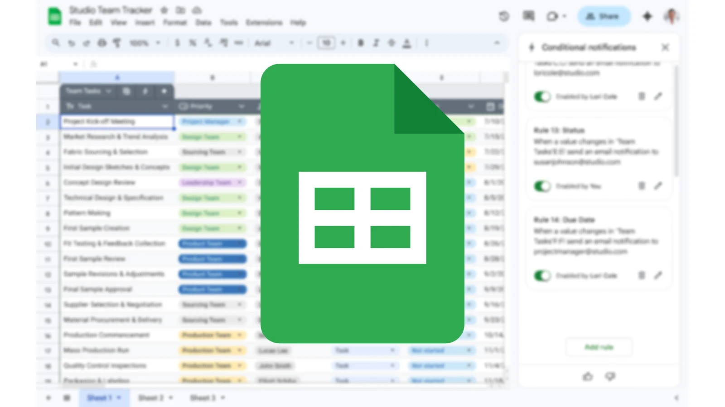Select the Pattern Making cell
This screenshot has height=407, width=725.
(117, 213)
